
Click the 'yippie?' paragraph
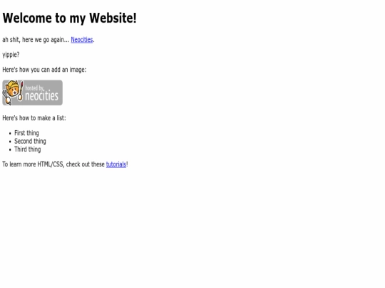(11, 55)
